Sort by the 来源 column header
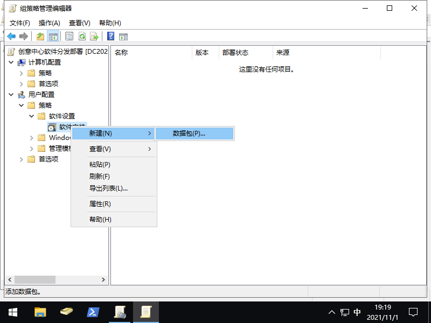 [327, 52]
